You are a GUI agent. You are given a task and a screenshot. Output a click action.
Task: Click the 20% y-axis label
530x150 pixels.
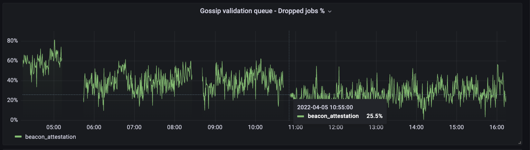(x=13, y=100)
